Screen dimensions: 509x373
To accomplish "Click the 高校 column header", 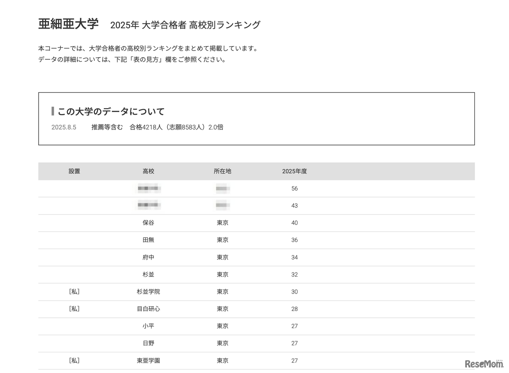I will coord(149,171).
